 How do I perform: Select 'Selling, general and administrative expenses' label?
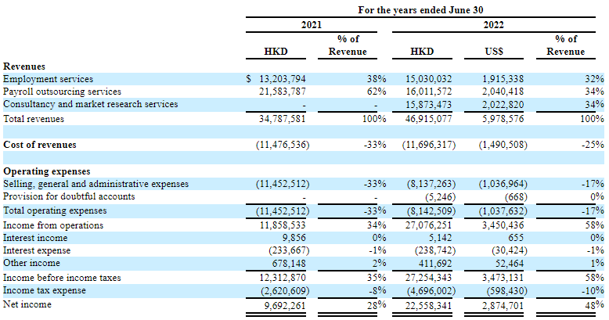96,184
